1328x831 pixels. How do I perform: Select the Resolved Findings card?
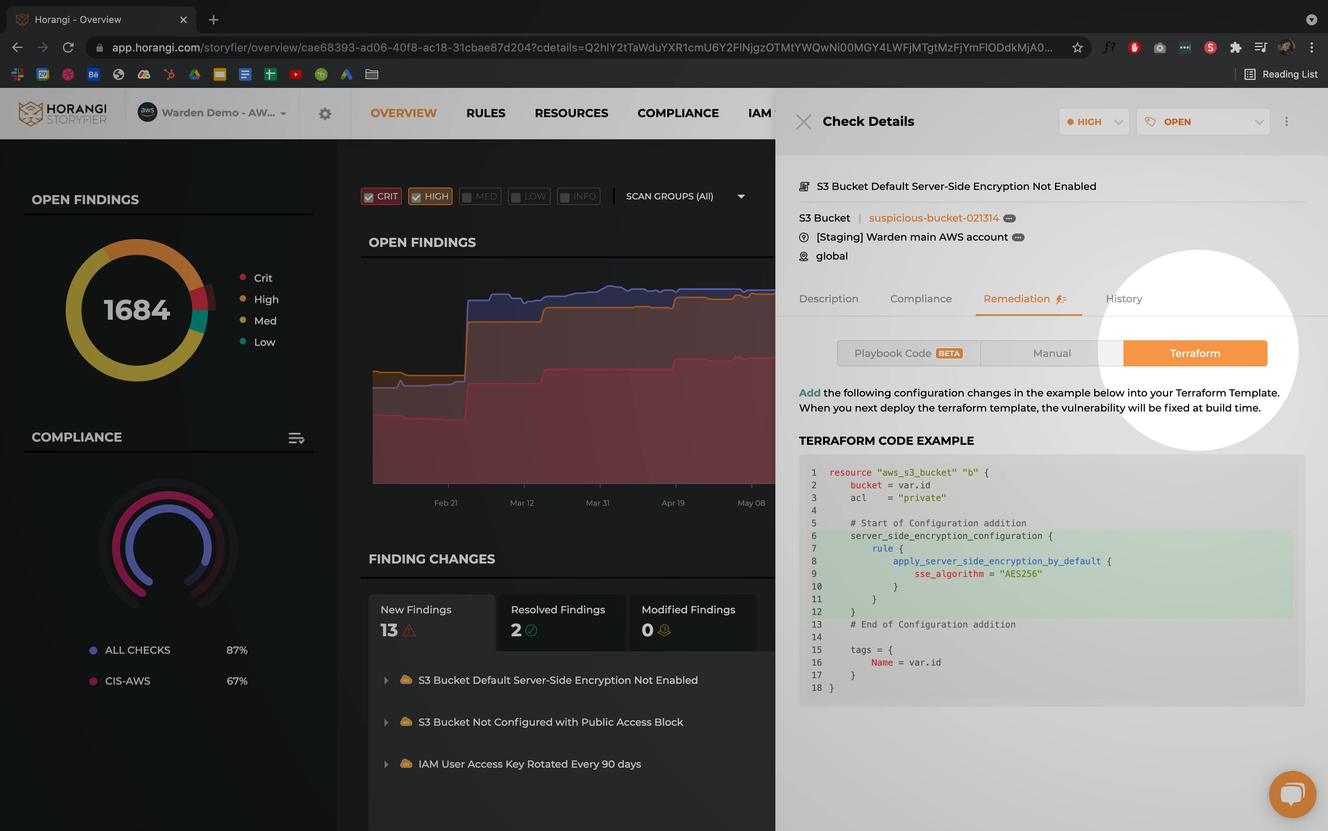561,623
